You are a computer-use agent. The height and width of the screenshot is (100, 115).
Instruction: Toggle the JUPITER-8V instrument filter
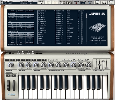coord(29,15)
